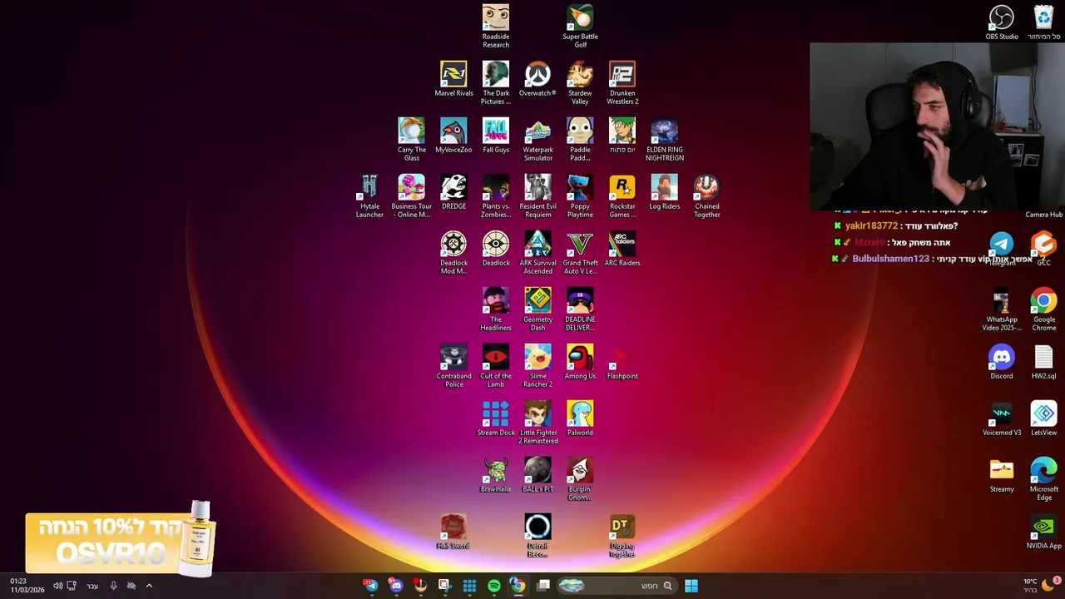Open the HW2.sql file
Screen dimensions: 1065x599
(x=1043, y=362)
